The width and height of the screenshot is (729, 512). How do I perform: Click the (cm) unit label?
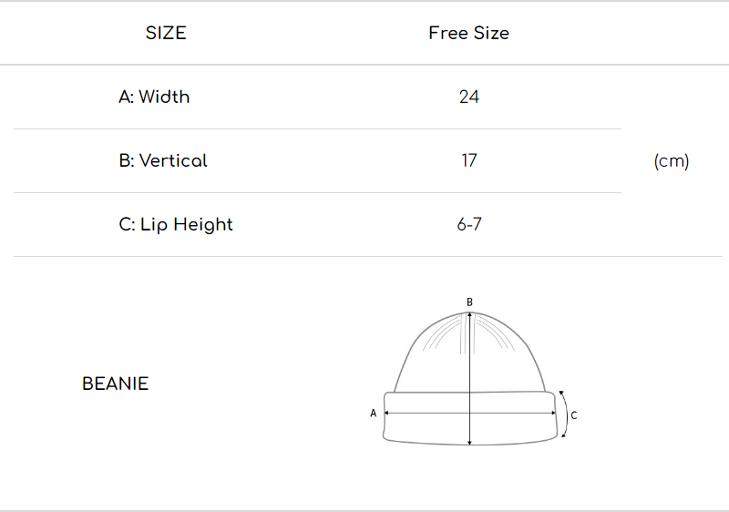672,161
